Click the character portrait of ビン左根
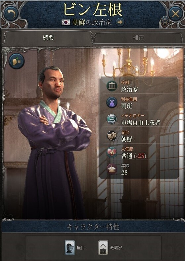 tap(54, 142)
